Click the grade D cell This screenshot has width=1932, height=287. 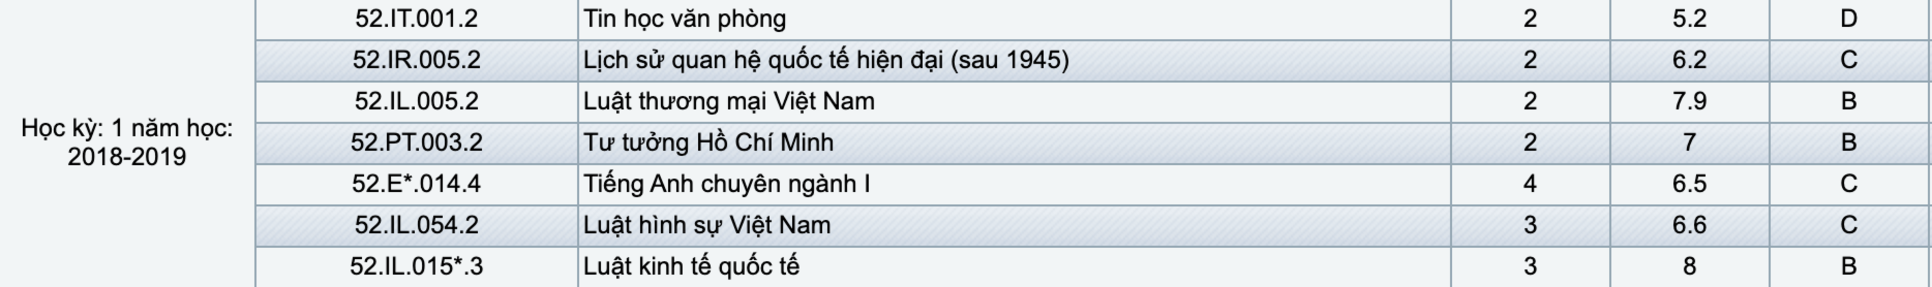1849,19
